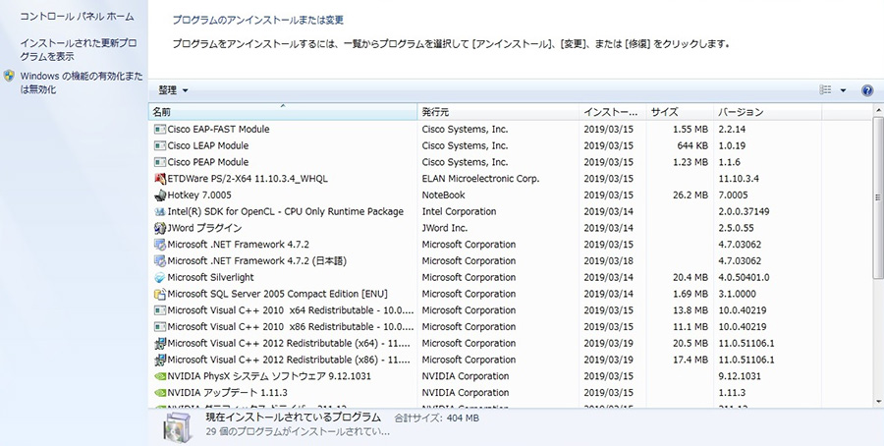Sort by バージョン column header
The image size is (884, 446).
(x=791, y=112)
